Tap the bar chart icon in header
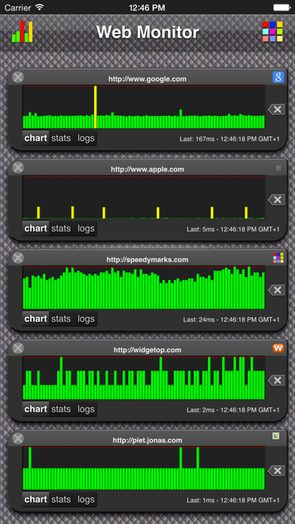The width and height of the screenshot is (295, 524). (x=23, y=32)
